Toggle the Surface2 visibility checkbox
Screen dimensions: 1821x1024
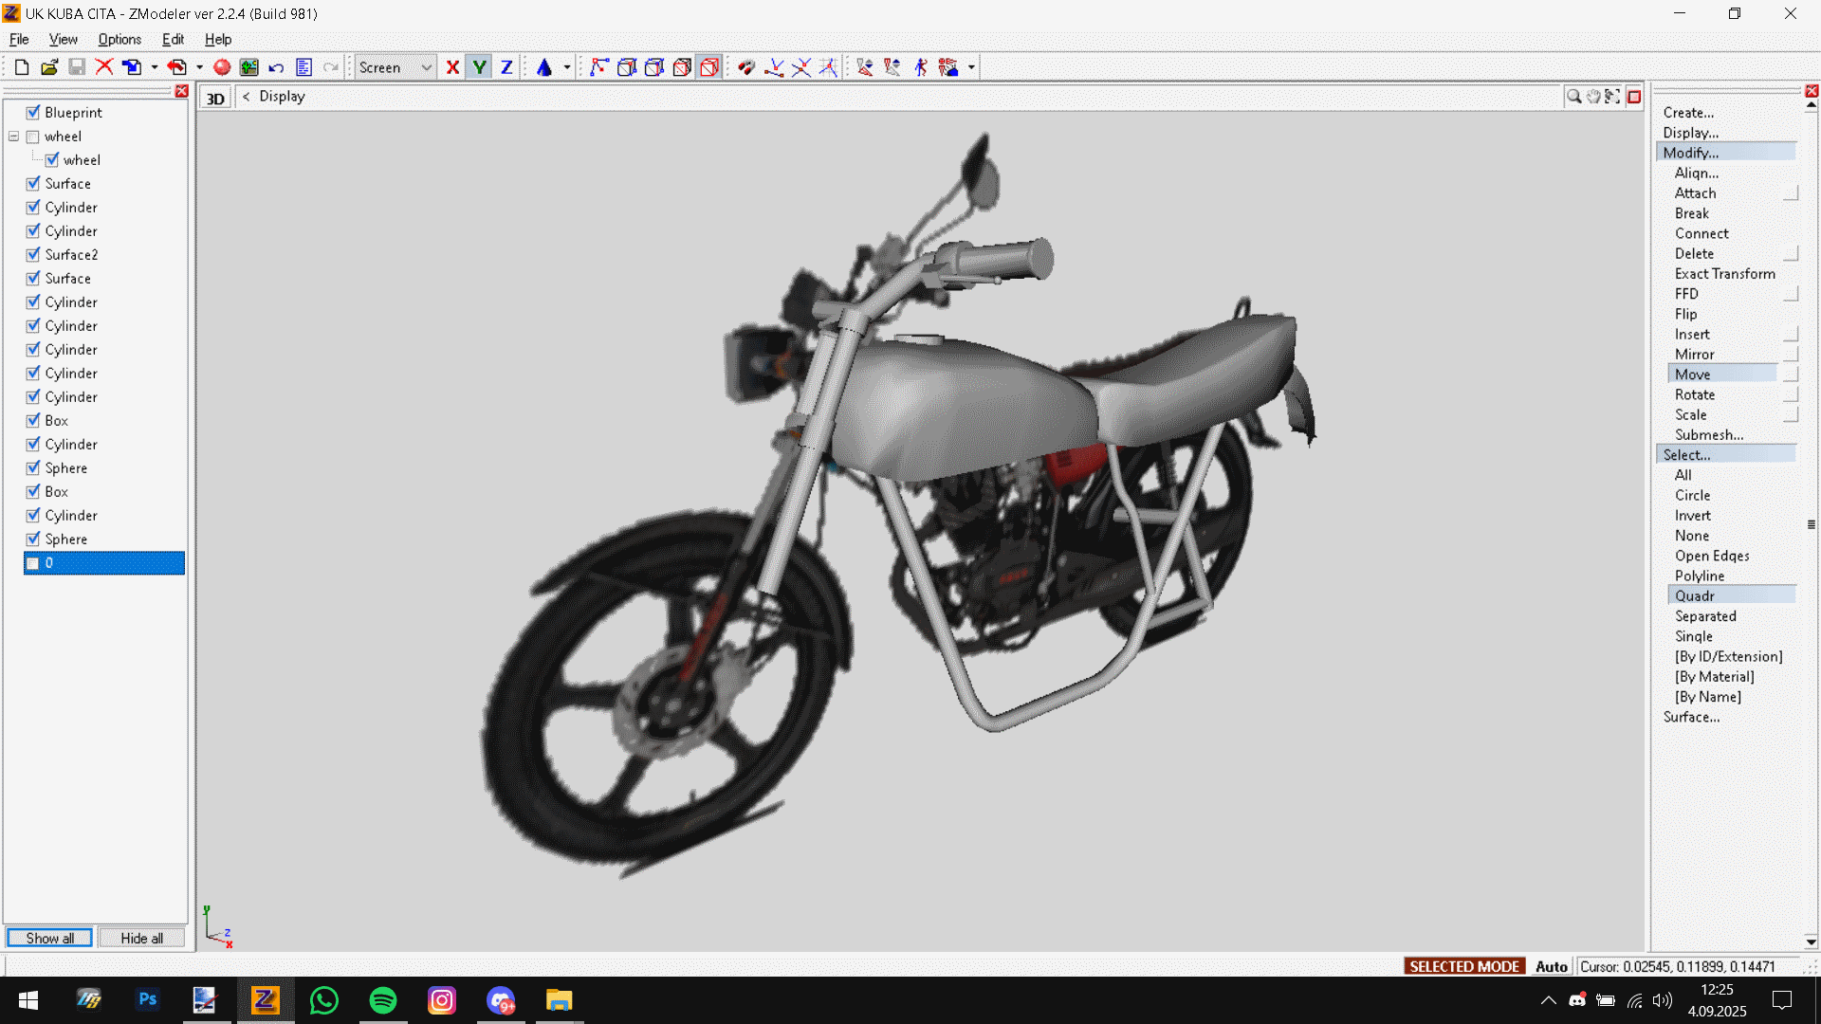(x=33, y=254)
